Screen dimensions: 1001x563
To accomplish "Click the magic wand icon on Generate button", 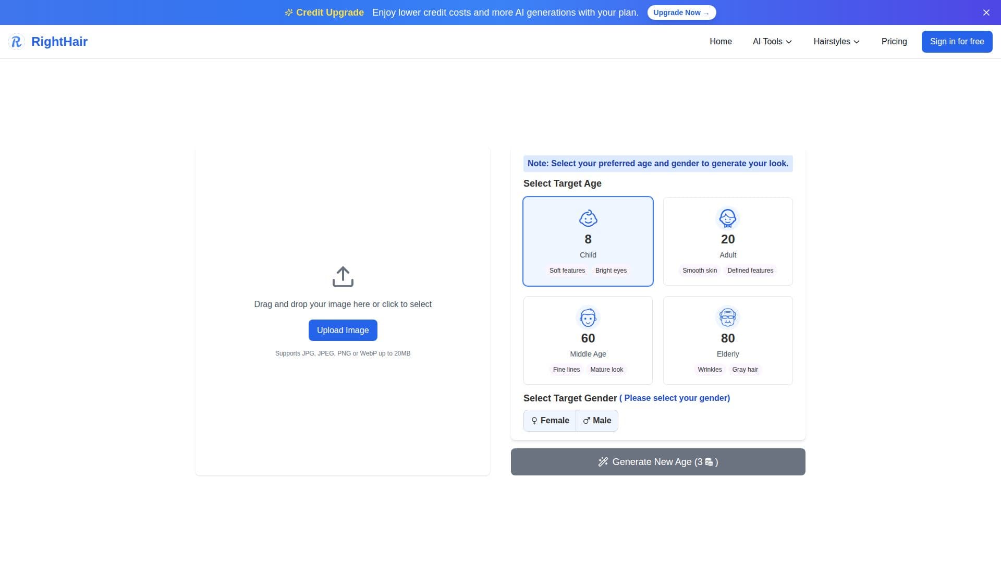I will coord(603,462).
